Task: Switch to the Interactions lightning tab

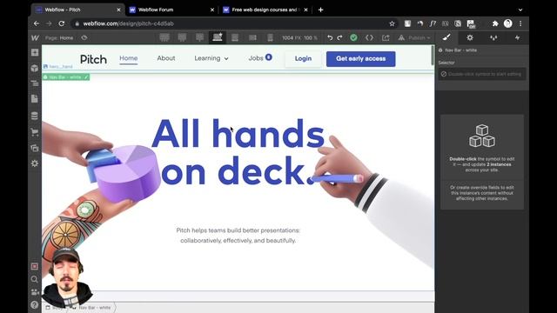Action: click(517, 37)
